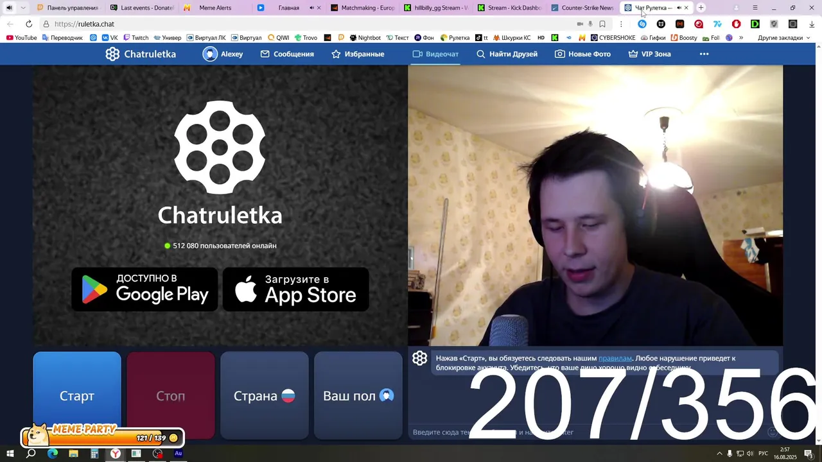Select gender via Ваш пол button
822x462 pixels.
pyautogui.click(x=358, y=395)
